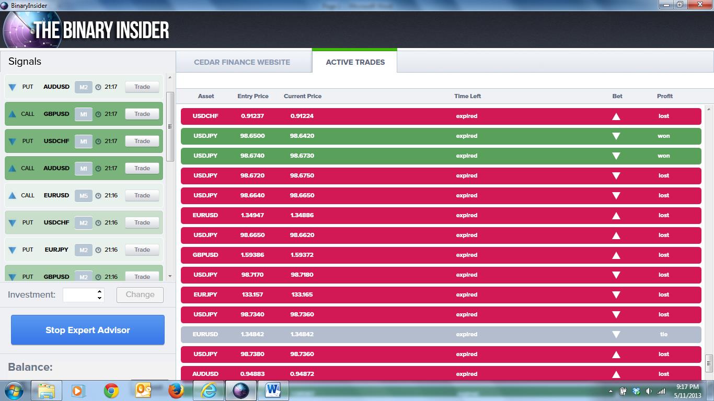Click the signals list scrollbar thumb
Image resolution: width=714 pixels, height=401 pixels.
170,126
